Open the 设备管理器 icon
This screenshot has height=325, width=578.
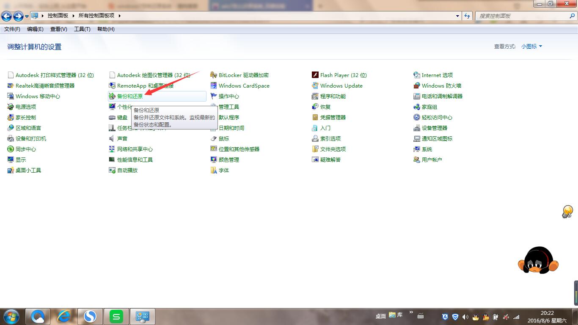[x=417, y=128]
